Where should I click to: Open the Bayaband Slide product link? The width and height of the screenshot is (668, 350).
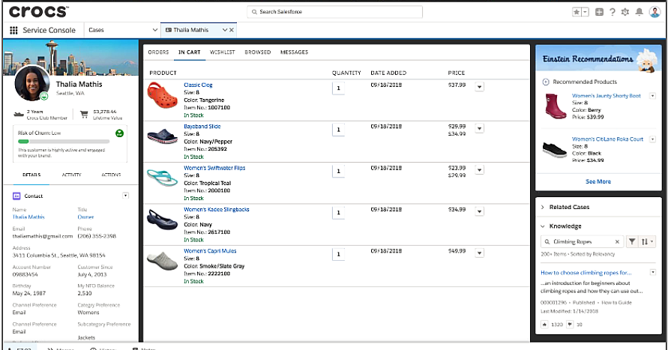pyautogui.click(x=202, y=127)
